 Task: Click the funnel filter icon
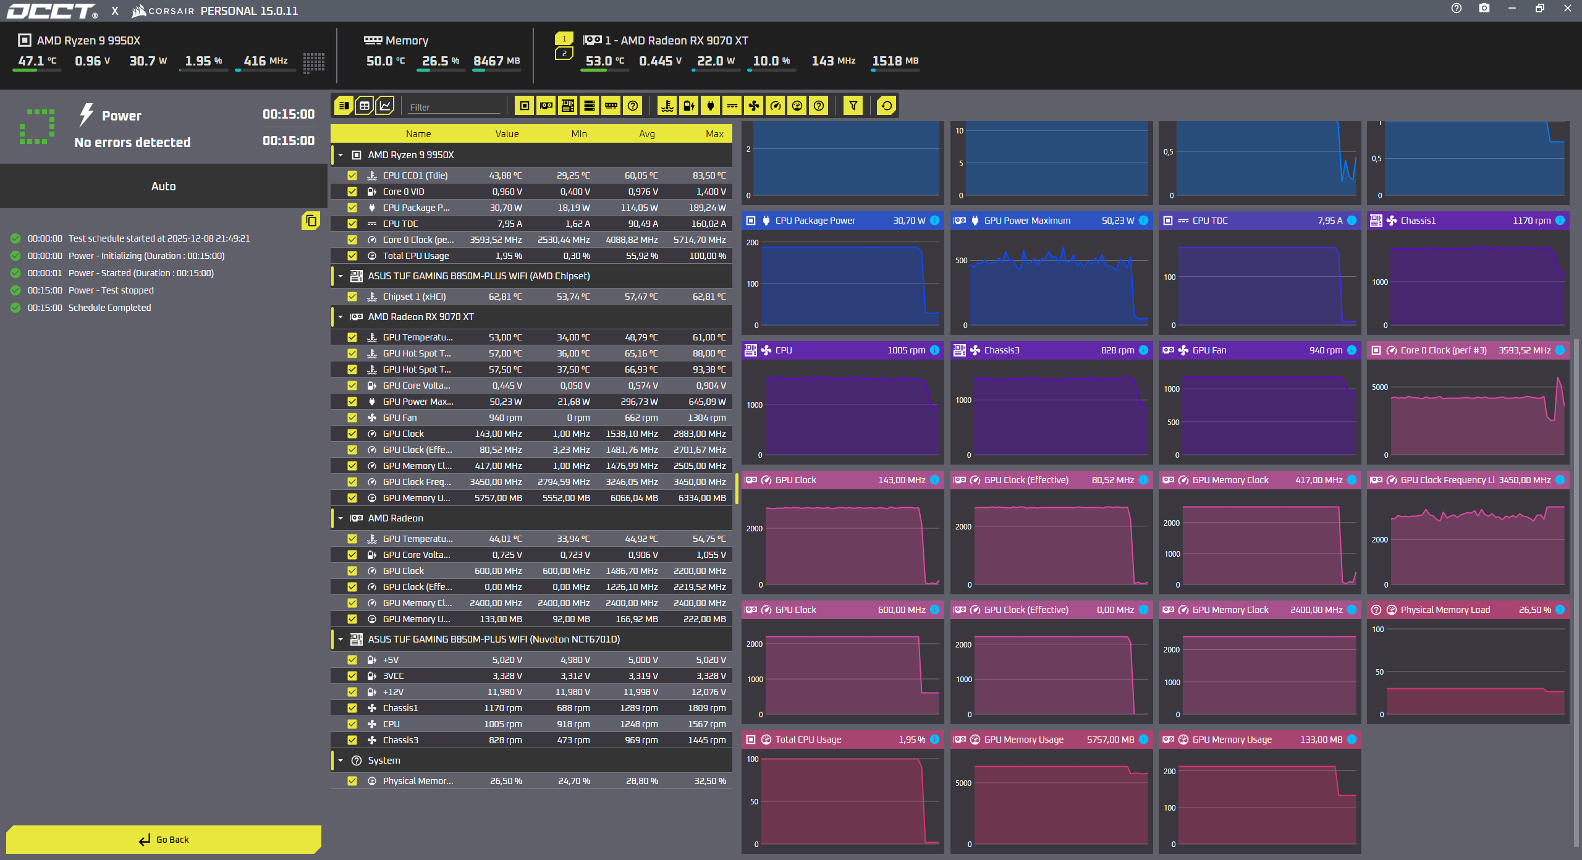pyautogui.click(x=853, y=106)
